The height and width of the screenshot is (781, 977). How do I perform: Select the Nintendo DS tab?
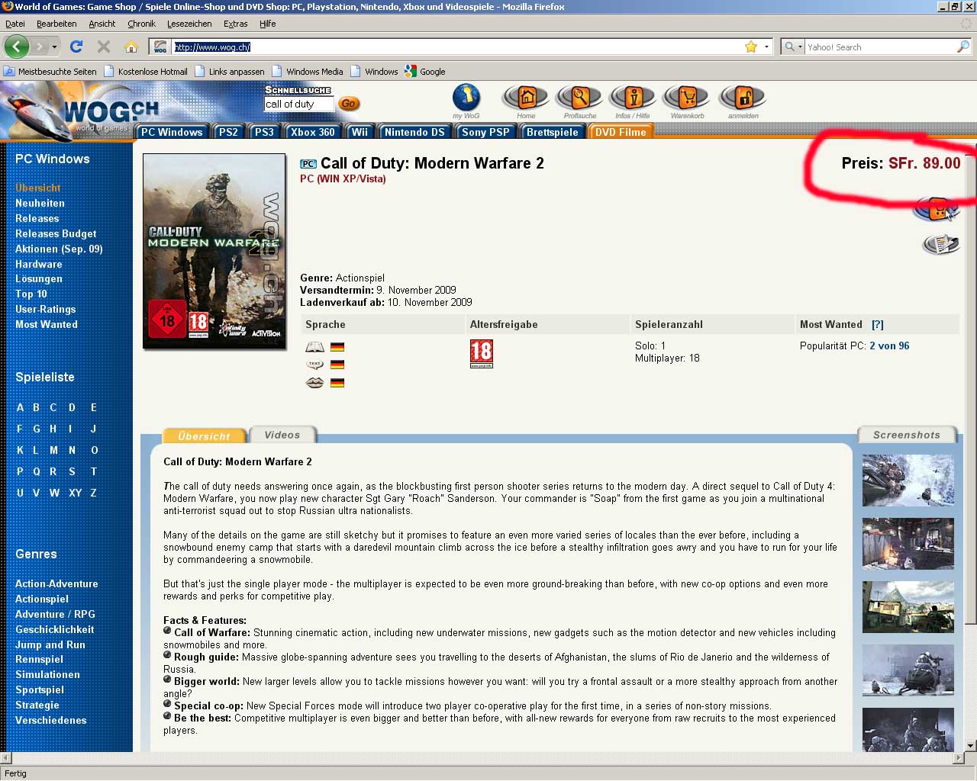tap(414, 132)
